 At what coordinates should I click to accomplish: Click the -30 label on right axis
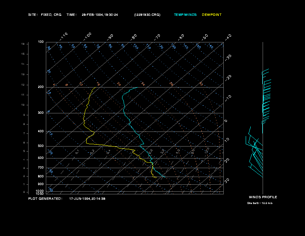228,57
